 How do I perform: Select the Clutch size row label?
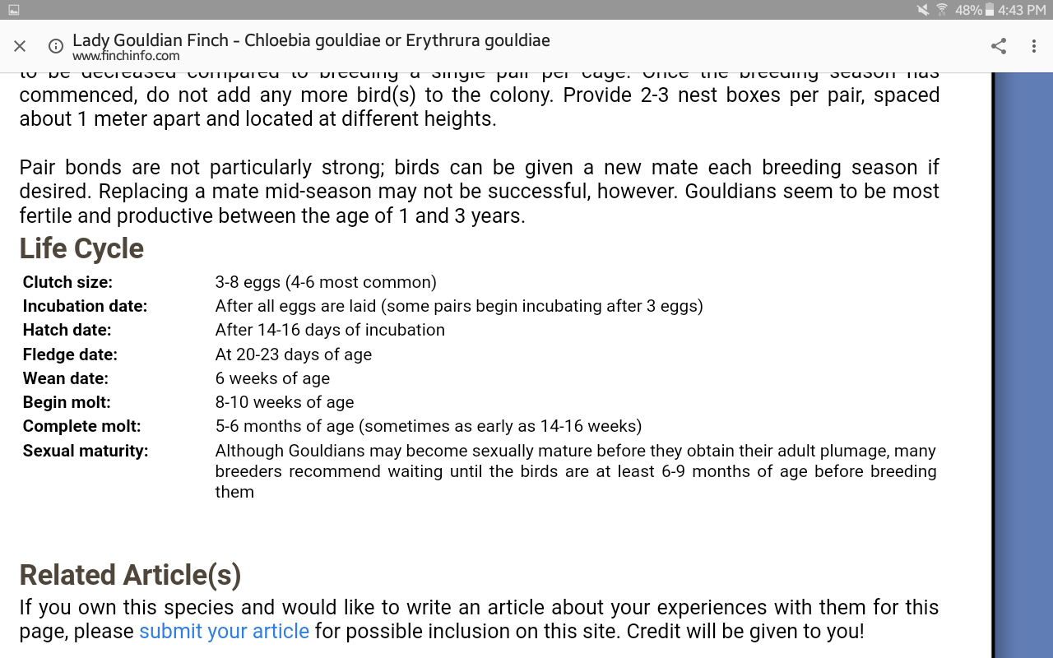[x=67, y=282]
